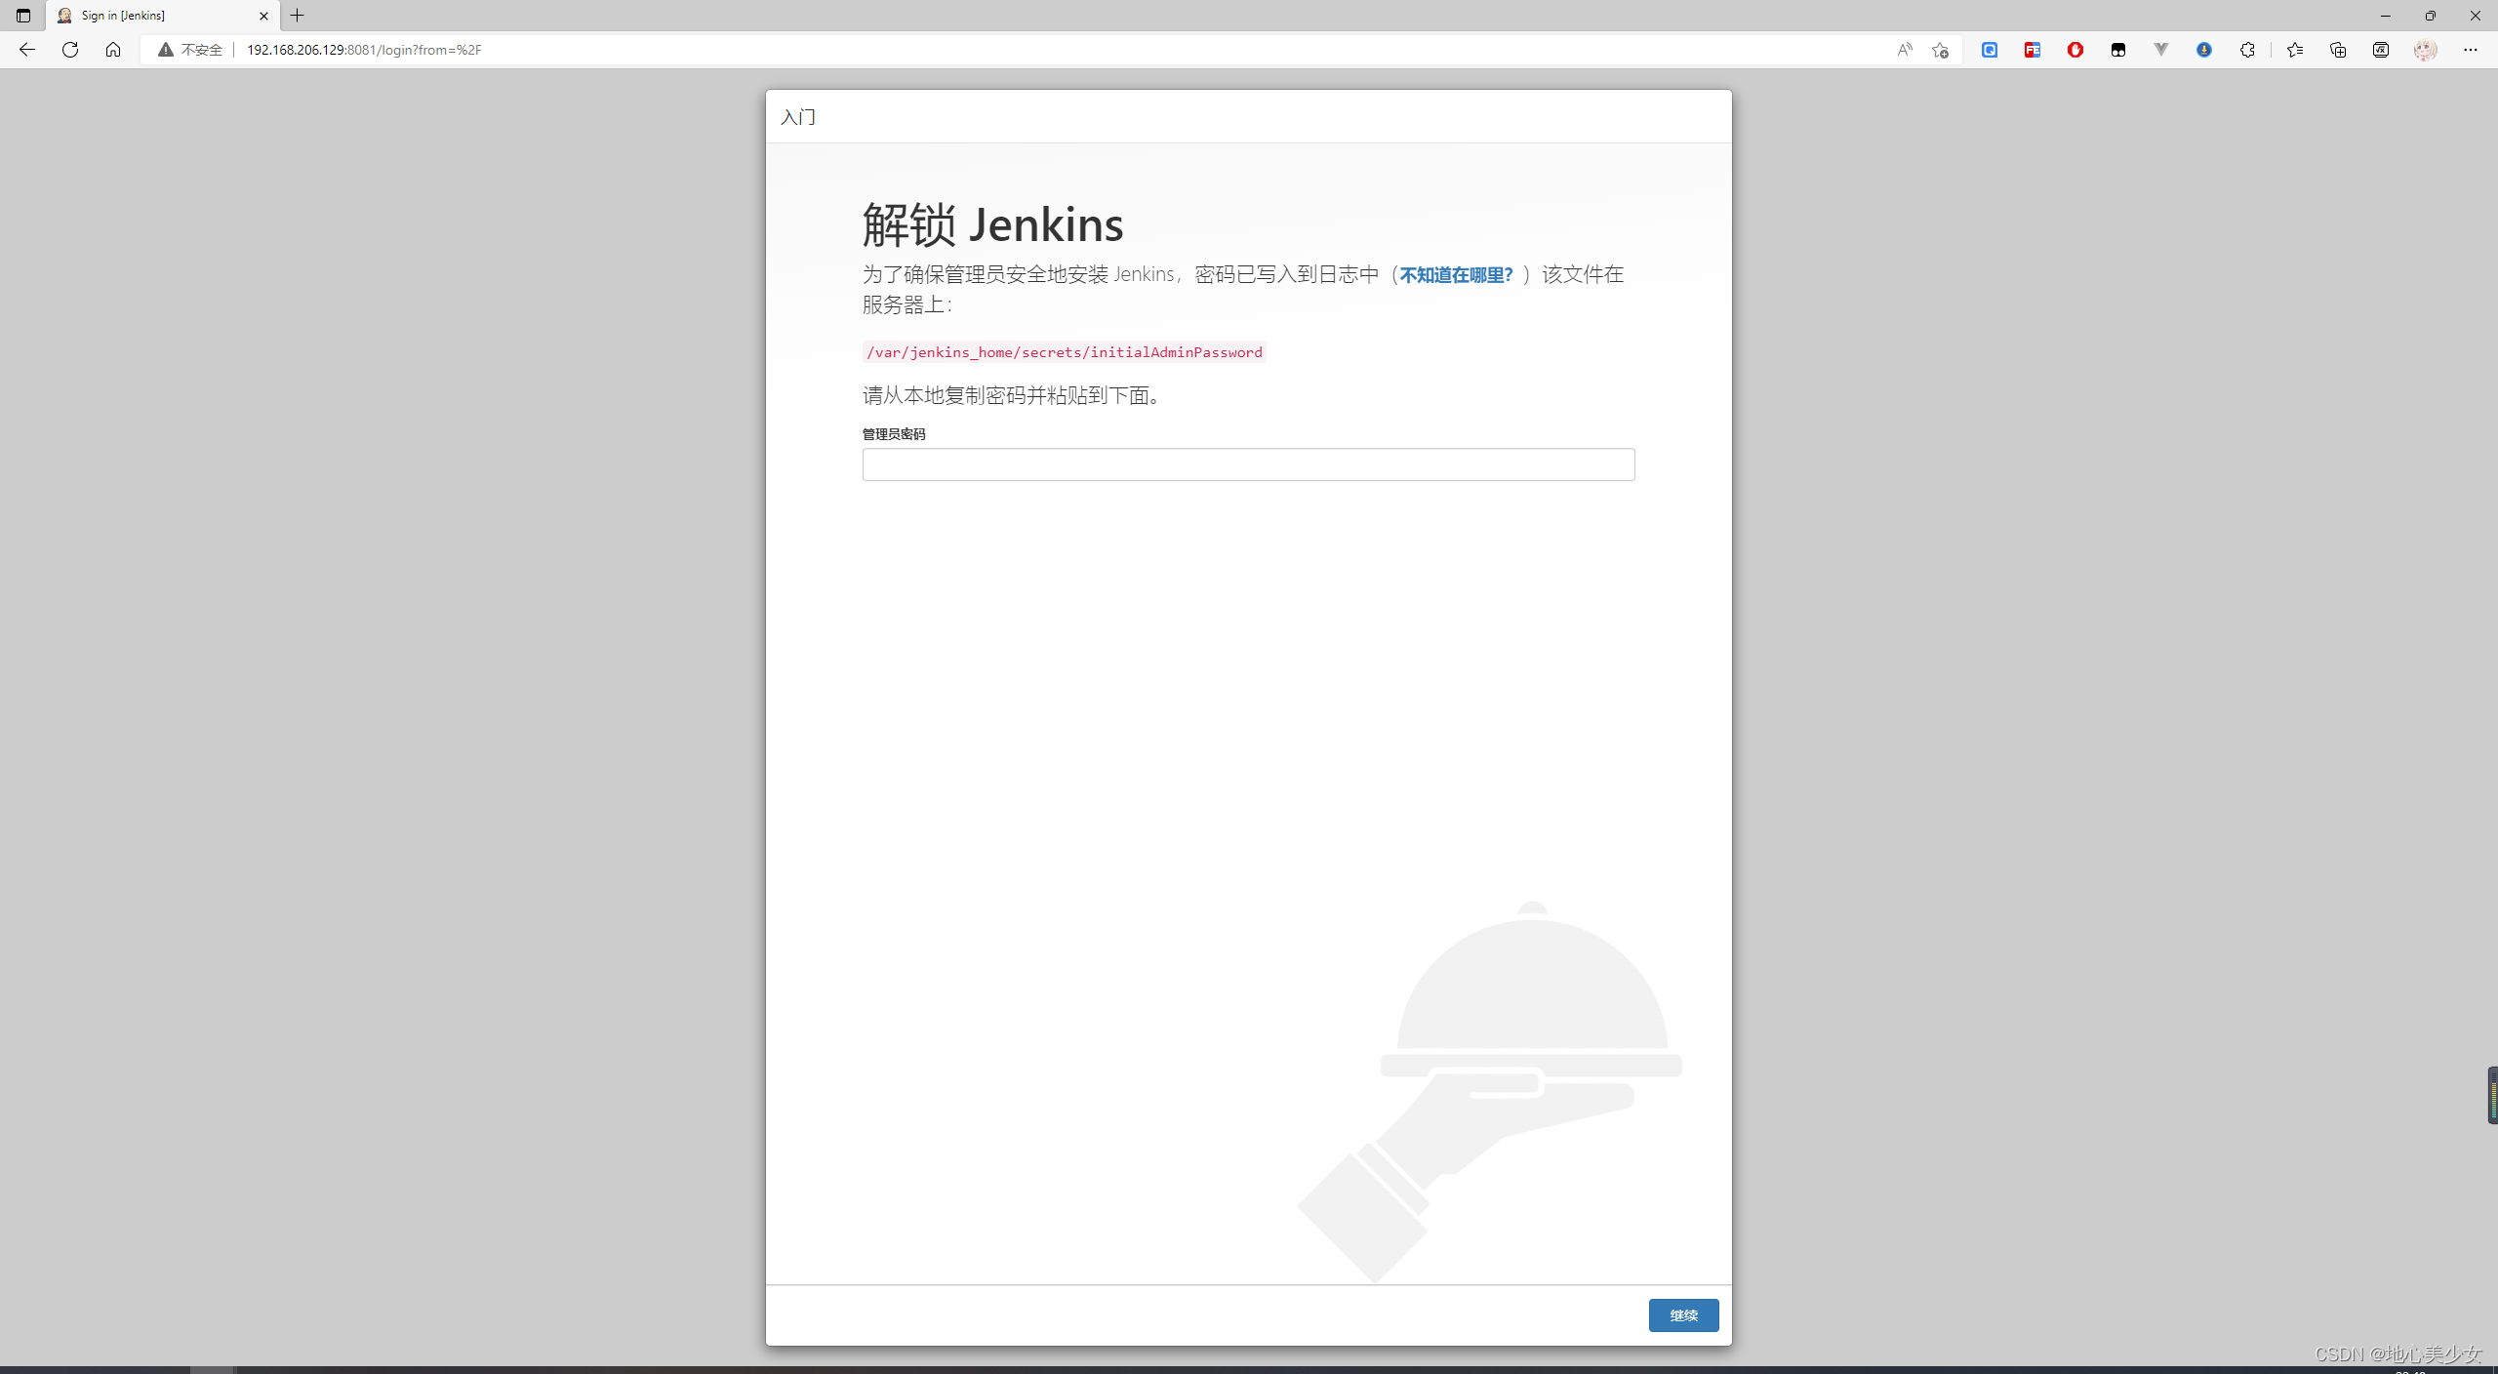Open browser Settings and more menu
The width and height of the screenshot is (2498, 1374).
point(2470,50)
